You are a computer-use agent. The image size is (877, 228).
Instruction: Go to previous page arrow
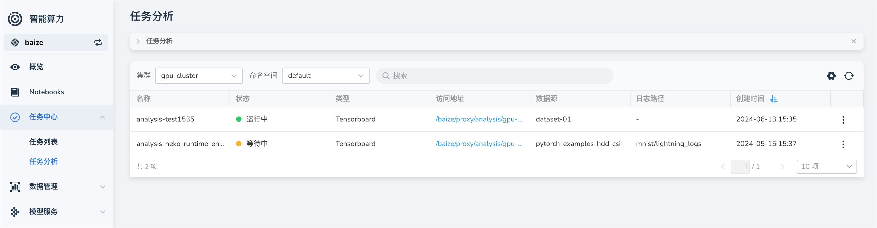pyautogui.click(x=723, y=167)
